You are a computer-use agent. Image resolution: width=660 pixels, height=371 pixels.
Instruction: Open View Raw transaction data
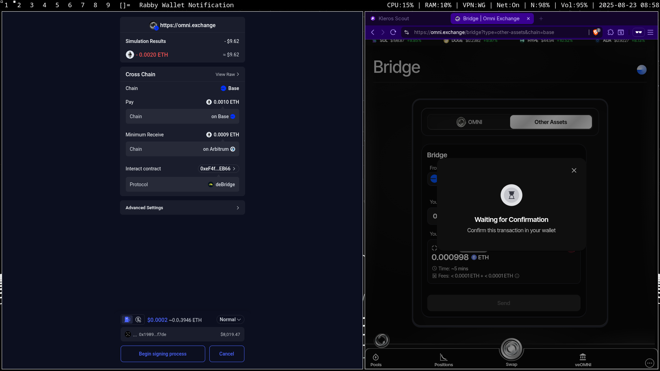coord(227,74)
